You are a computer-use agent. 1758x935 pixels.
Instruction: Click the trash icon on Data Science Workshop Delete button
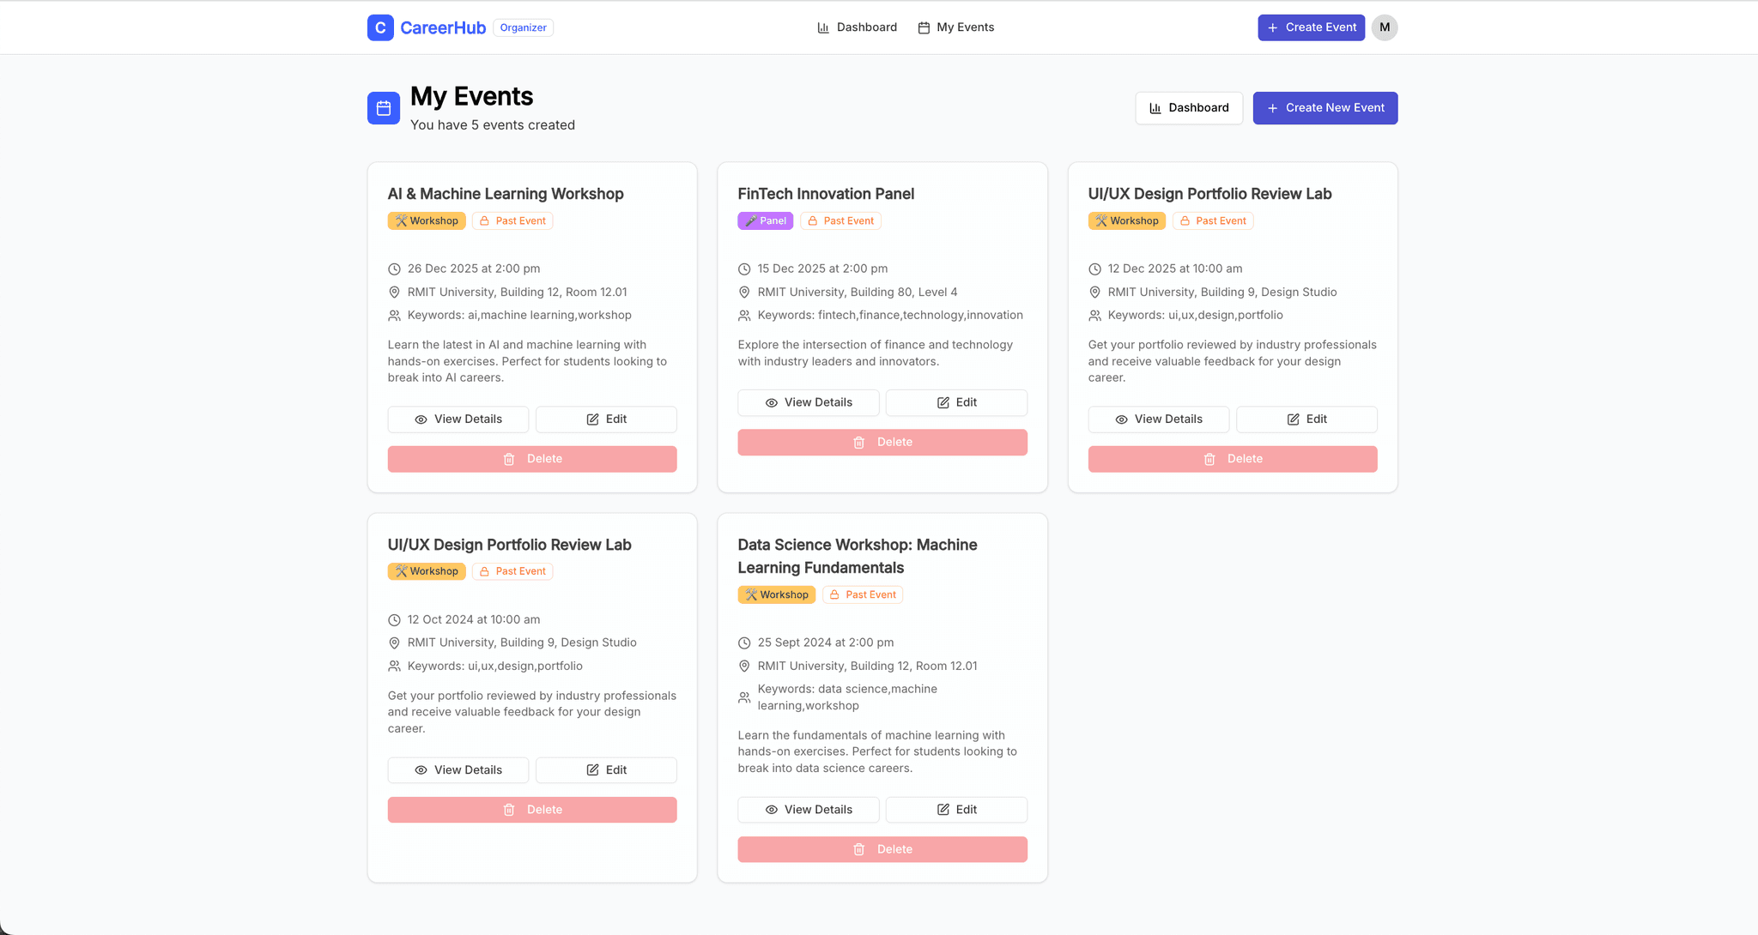(x=859, y=848)
